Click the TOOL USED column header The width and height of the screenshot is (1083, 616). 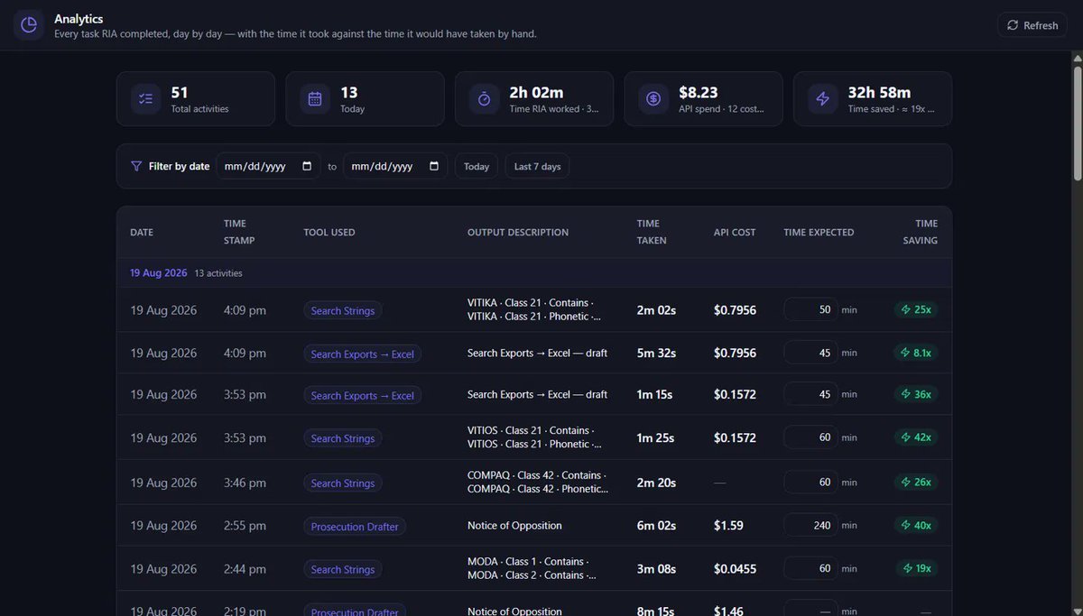(329, 232)
